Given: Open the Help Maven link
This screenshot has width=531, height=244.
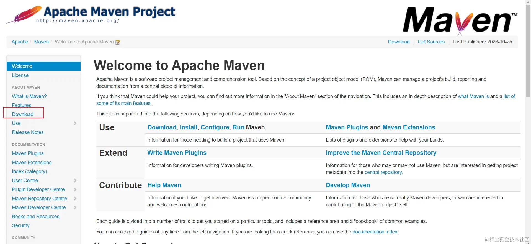Looking at the screenshot, I should coord(164,185).
